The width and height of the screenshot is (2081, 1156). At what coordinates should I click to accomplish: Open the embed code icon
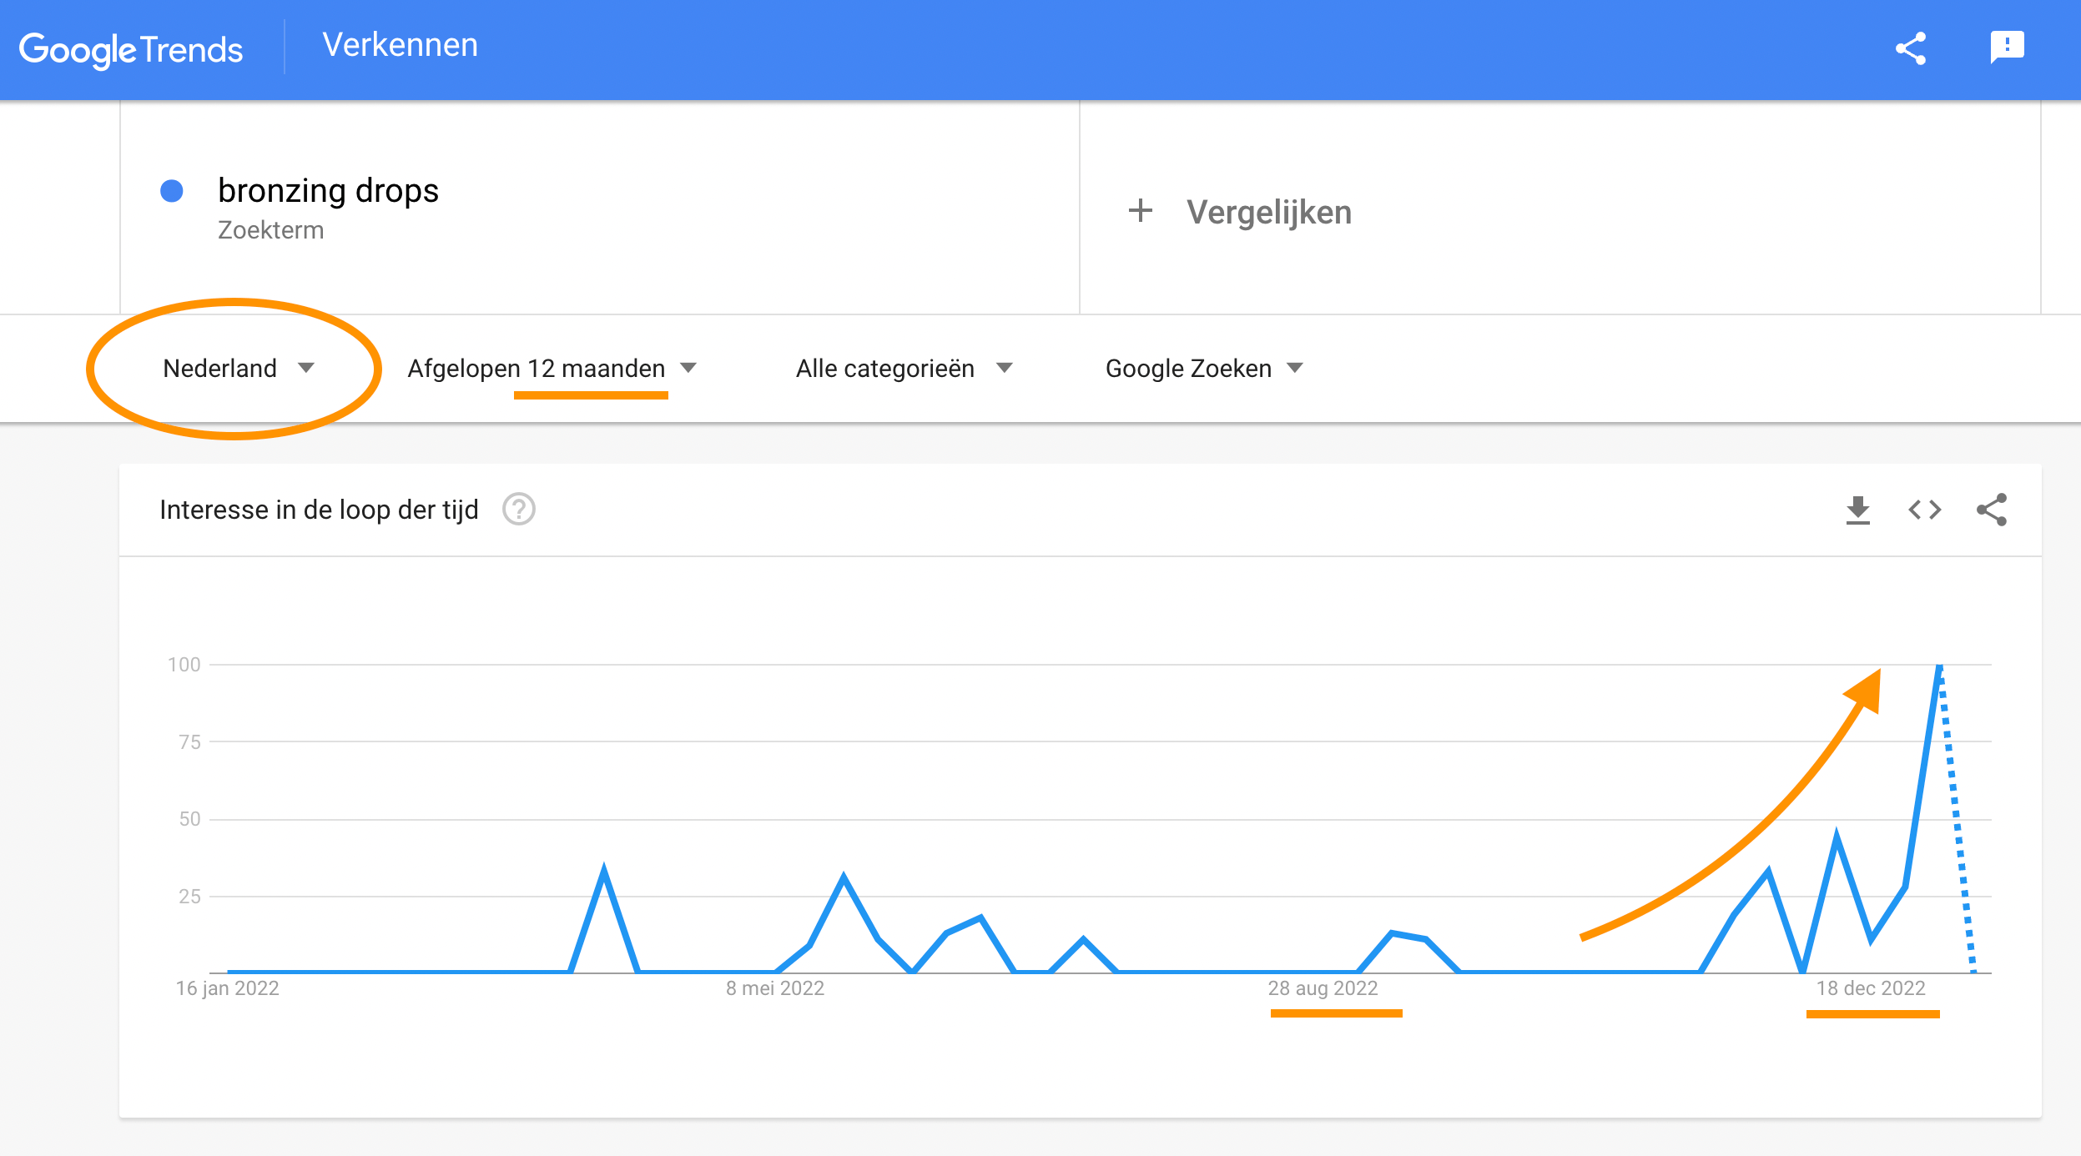click(1925, 510)
